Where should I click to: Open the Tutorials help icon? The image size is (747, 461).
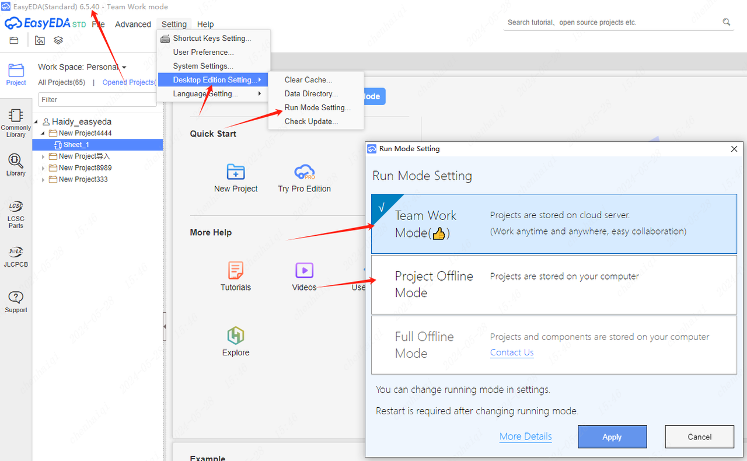(236, 270)
